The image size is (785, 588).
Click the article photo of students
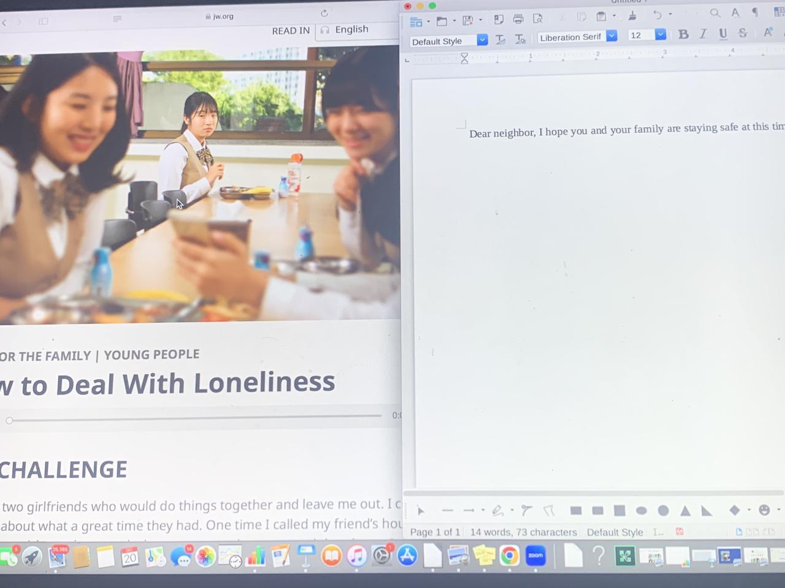(200, 187)
